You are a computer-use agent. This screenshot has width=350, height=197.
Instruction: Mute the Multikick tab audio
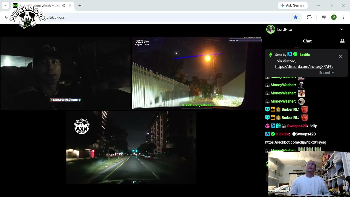[x=63, y=5]
